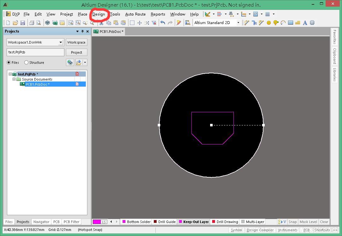The width and height of the screenshot is (342, 236).
Task: Select the zoom area icon
Action: (x=78, y=23)
